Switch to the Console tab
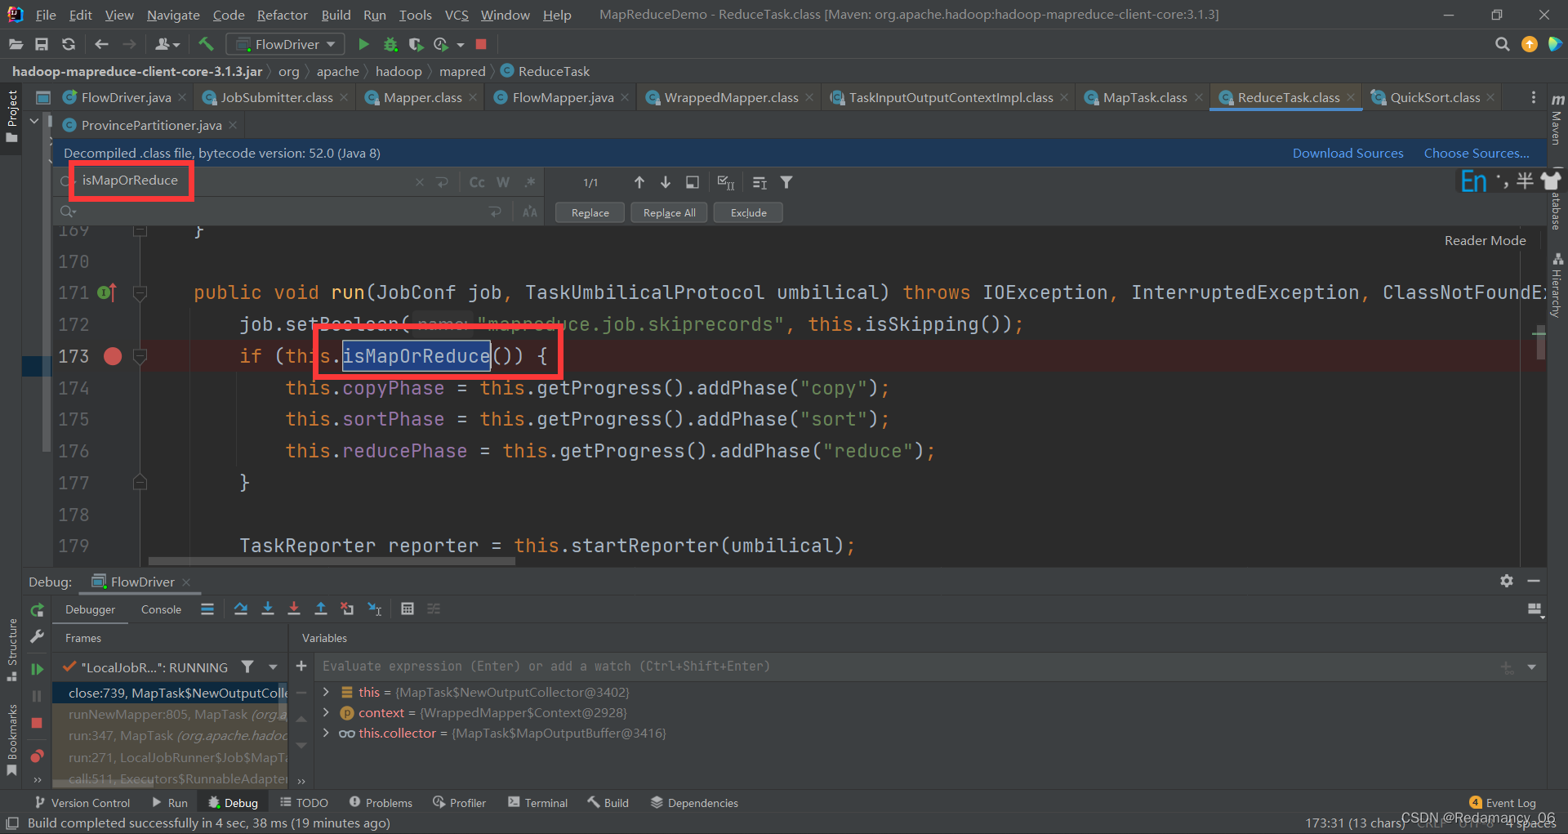Image resolution: width=1568 pixels, height=834 pixels. click(161, 609)
